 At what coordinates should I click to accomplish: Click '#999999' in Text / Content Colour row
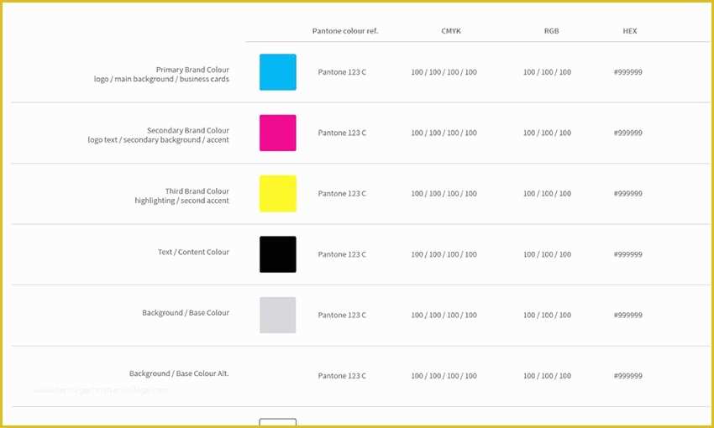[x=628, y=254]
